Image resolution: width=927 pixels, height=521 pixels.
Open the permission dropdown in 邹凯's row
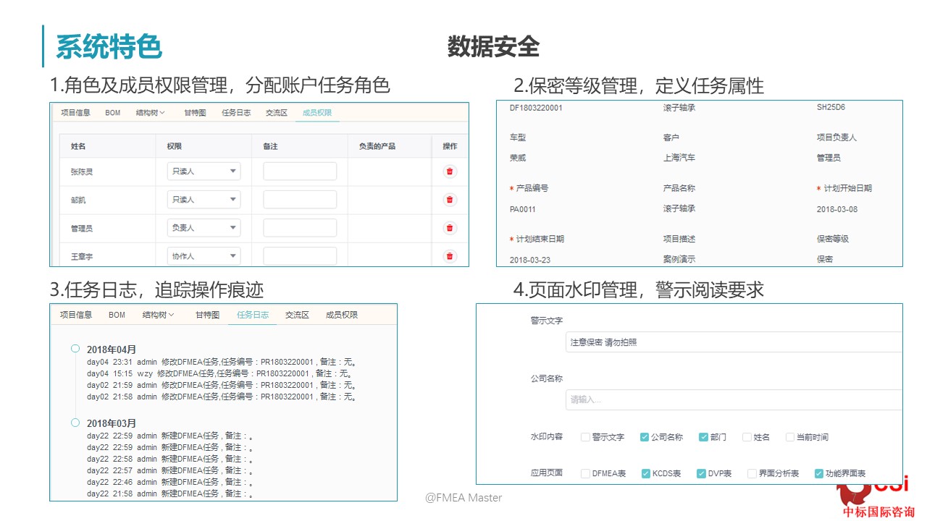(x=204, y=200)
